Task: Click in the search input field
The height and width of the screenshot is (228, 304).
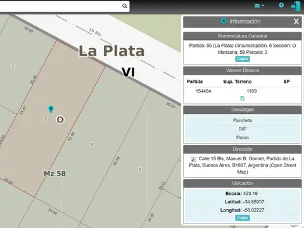Action: click(61, 6)
